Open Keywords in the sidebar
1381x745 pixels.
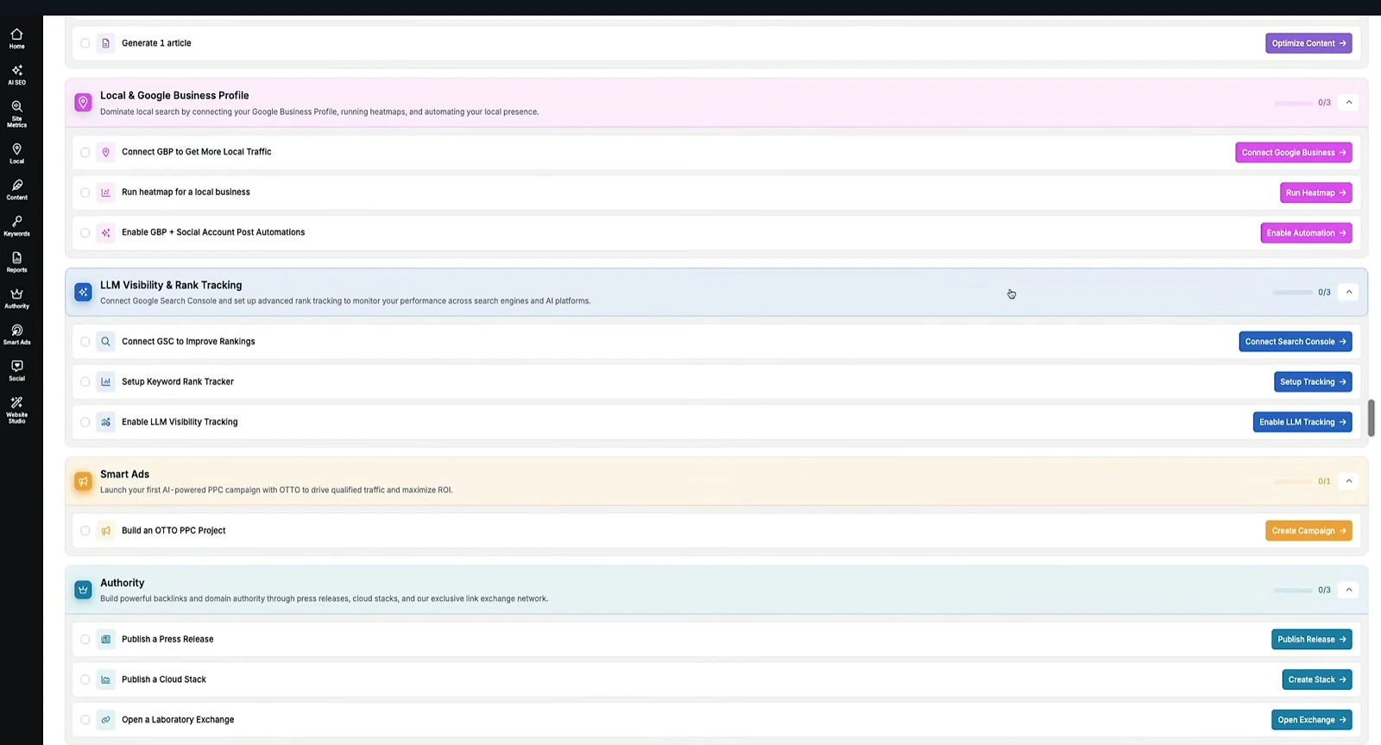tap(16, 226)
